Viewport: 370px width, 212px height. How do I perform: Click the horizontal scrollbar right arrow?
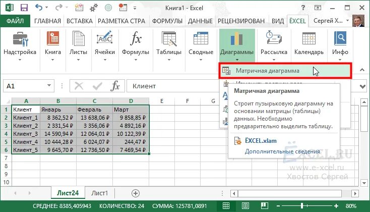[x=355, y=193]
